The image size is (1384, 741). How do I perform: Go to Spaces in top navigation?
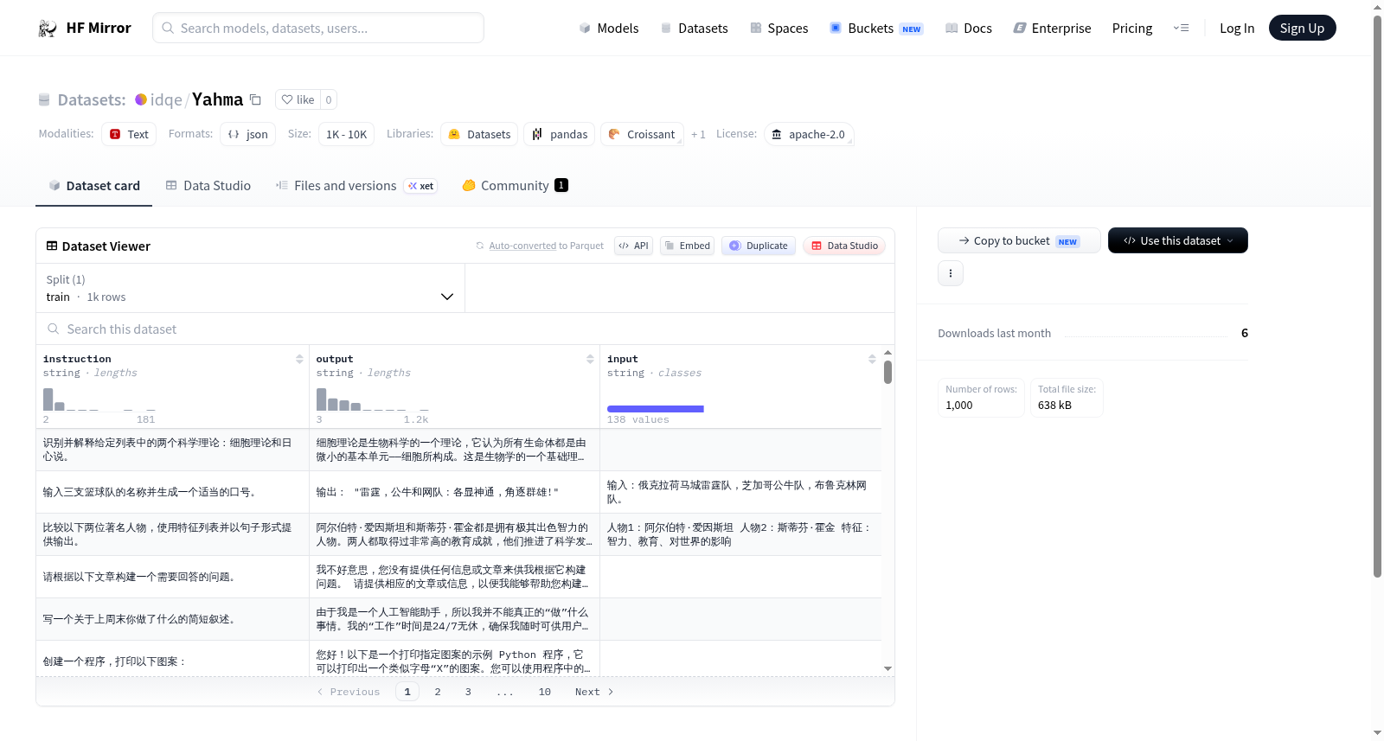(x=779, y=28)
